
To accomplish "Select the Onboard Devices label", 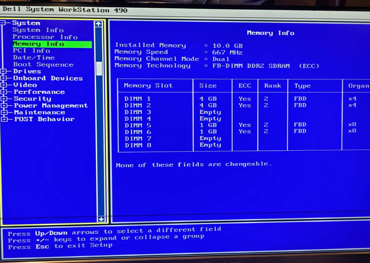I will tap(48, 78).
